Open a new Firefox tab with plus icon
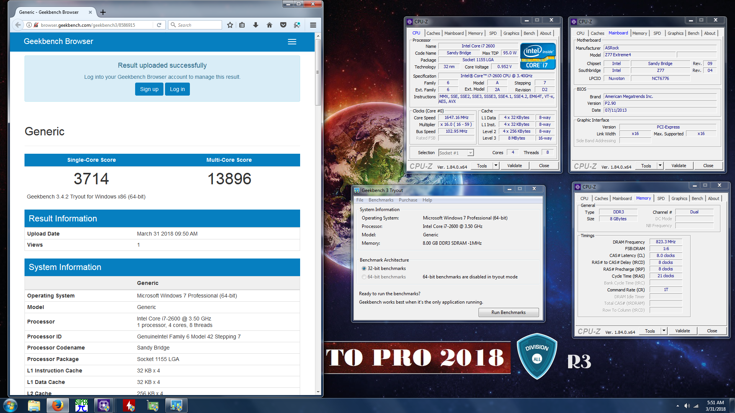Viewport: 735px width, 413px height. pos(103,12)
